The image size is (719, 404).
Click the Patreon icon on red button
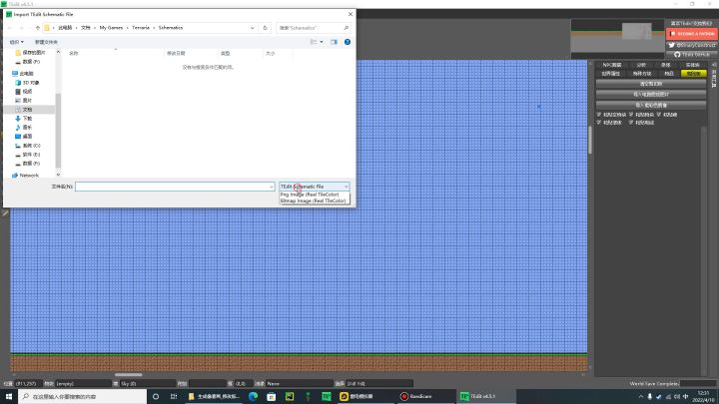[x=673, y=34]
